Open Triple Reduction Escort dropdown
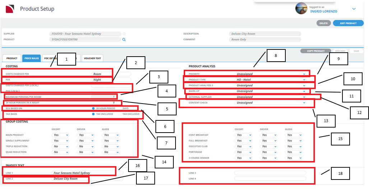The height and width of the screenshot is (196, 369). [x=60, y=146]
